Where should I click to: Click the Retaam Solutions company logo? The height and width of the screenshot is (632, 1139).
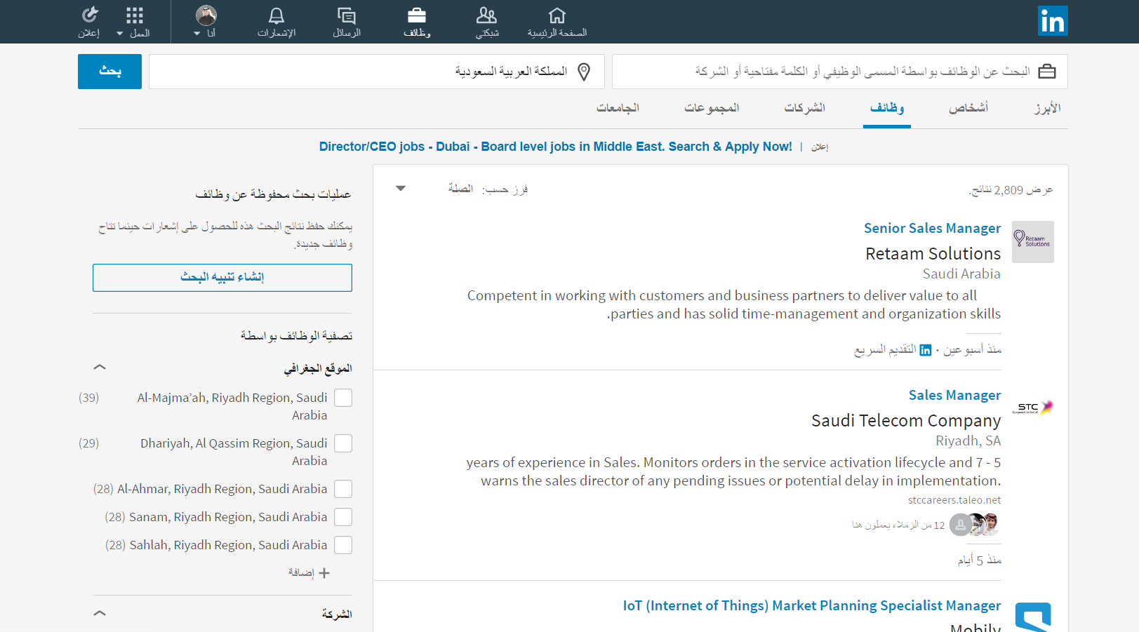[1033, 242]
